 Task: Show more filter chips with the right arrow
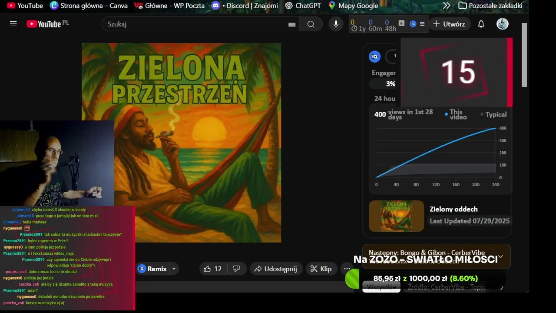[x=502, y=287]
